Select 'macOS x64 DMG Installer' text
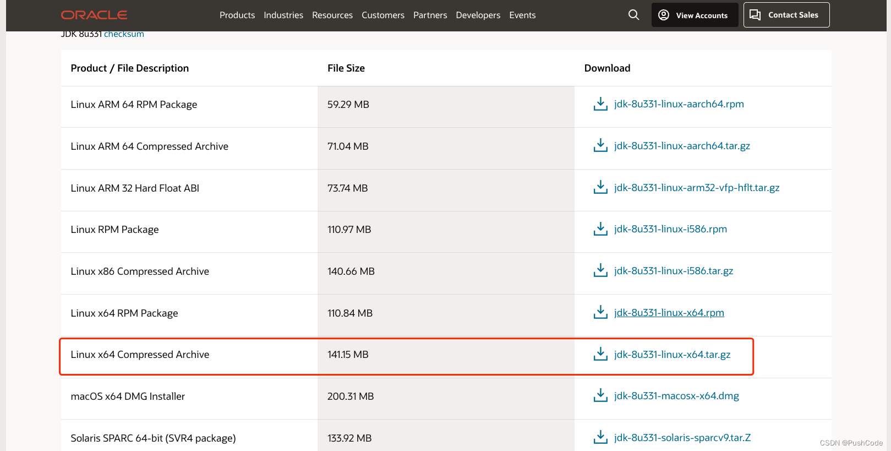 click(128, 396)
